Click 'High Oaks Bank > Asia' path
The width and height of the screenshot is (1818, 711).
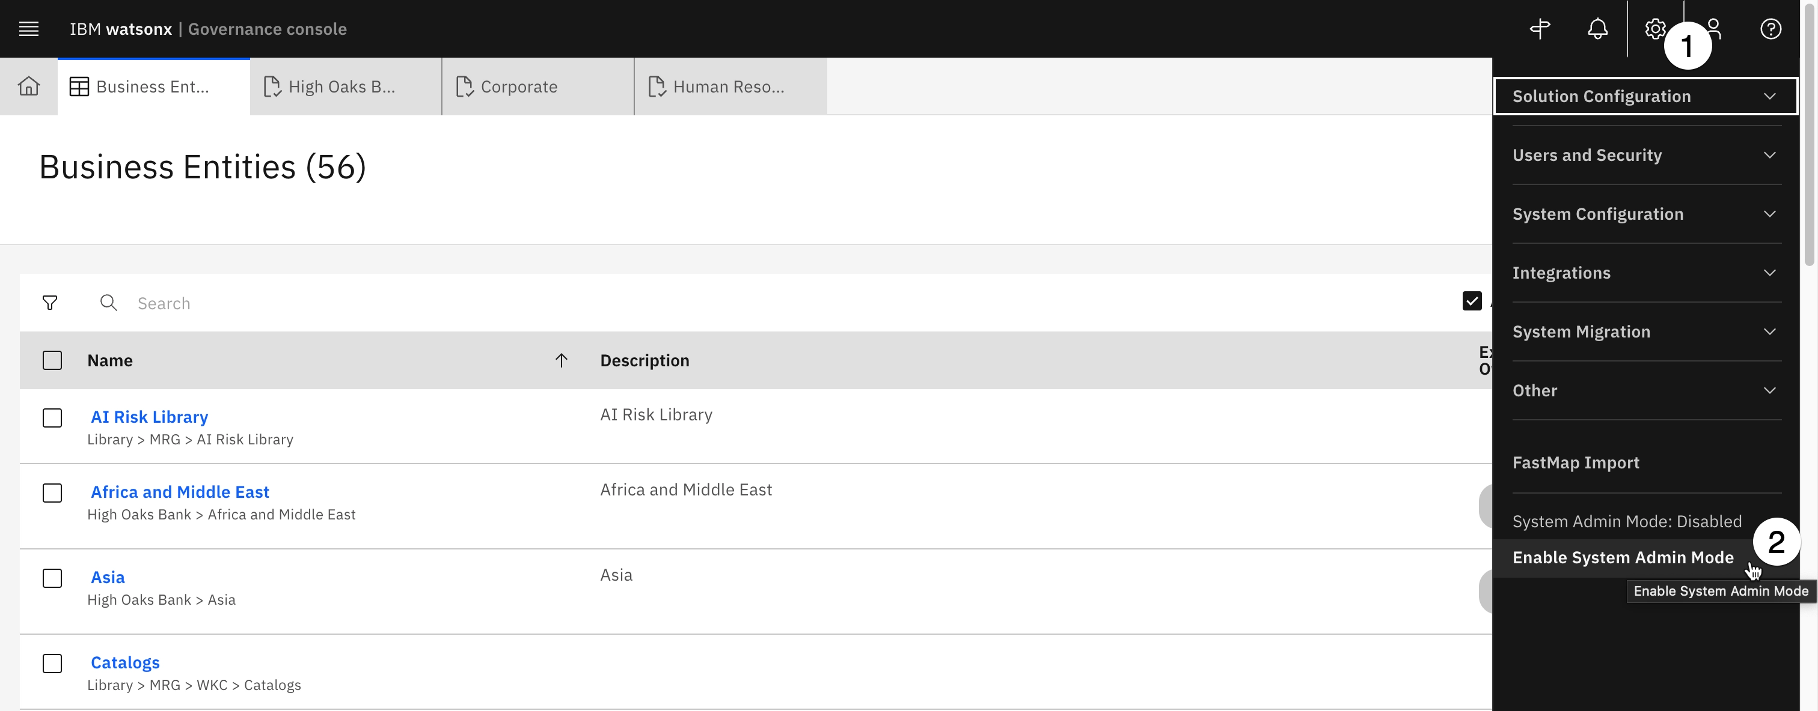pos(161,600)
